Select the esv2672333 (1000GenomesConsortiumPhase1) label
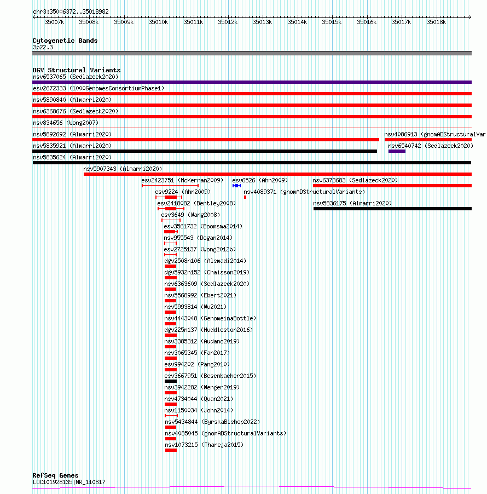Screen dimensions: 487x494 98,89
